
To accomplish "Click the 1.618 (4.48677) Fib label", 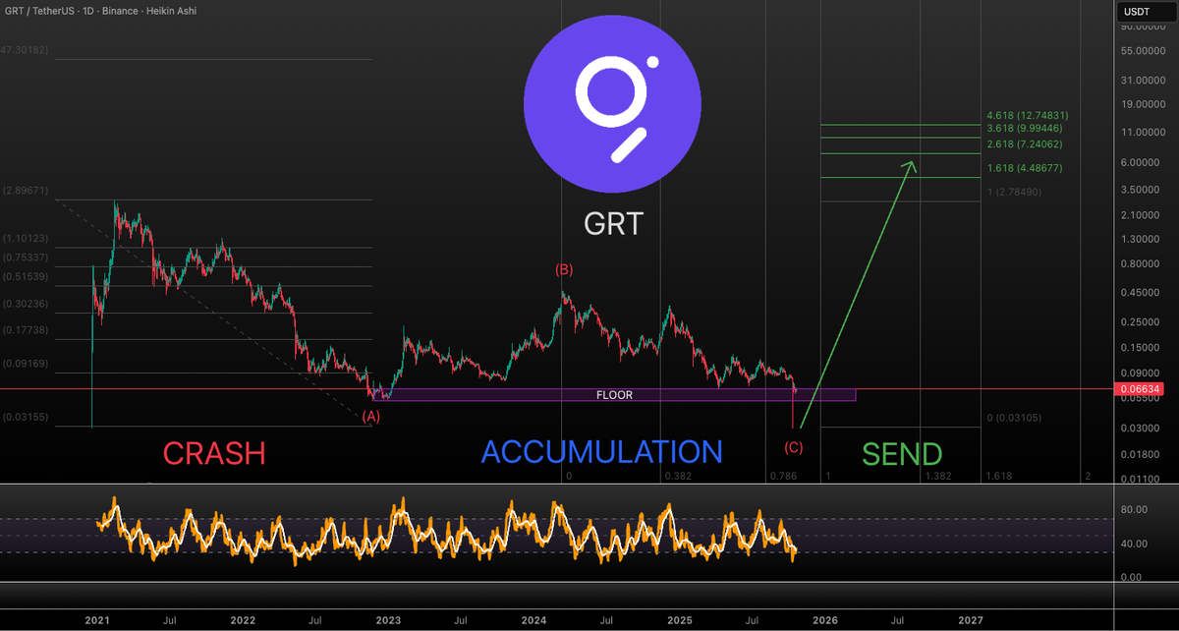I will (1023, 168).
